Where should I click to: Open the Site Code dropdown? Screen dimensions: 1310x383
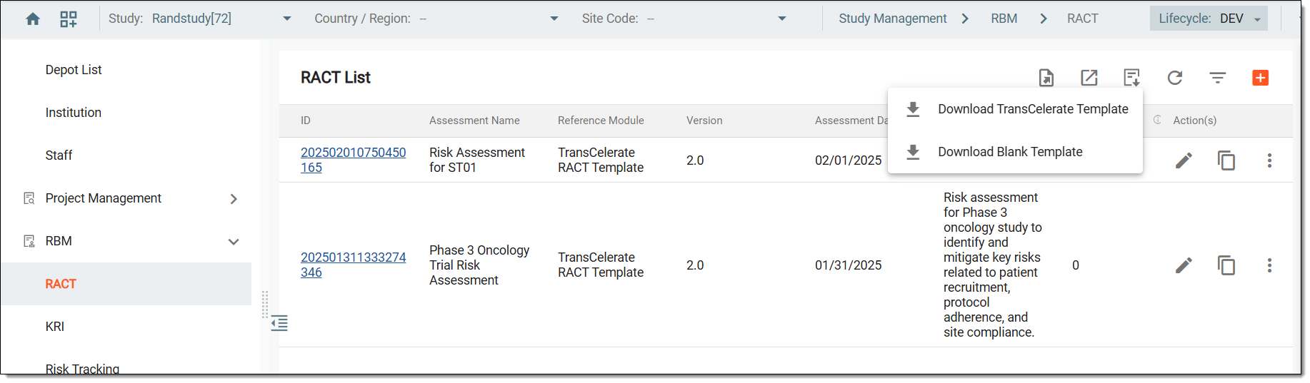click(x=782, y=19)
